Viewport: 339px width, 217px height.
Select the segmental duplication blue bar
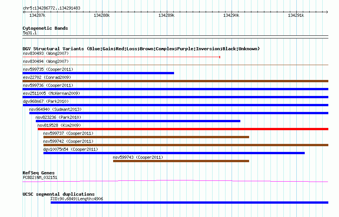(x=189, y=203)
